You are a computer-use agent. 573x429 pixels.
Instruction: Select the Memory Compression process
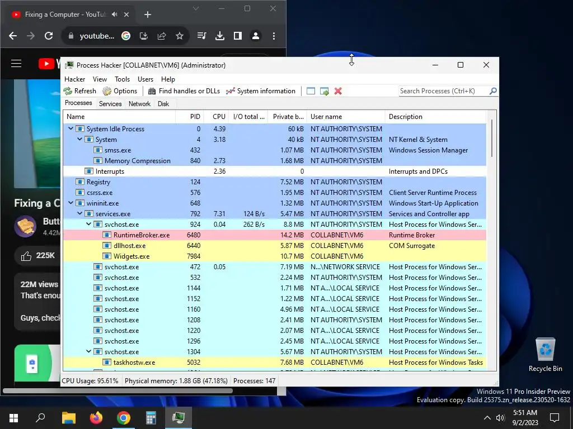[x=274, y=160]
